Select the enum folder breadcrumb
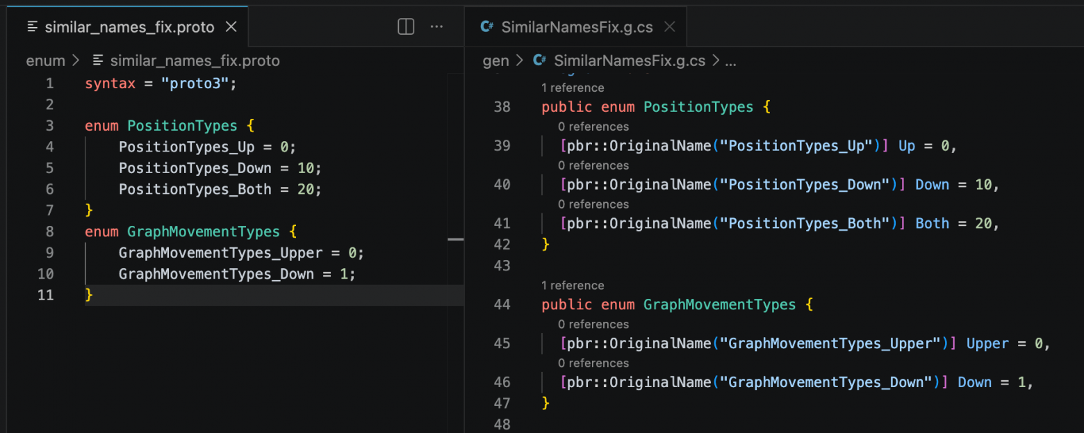The height and width of the screenshot is (433, 1084). pyautogui.click(x=45, y=60)
